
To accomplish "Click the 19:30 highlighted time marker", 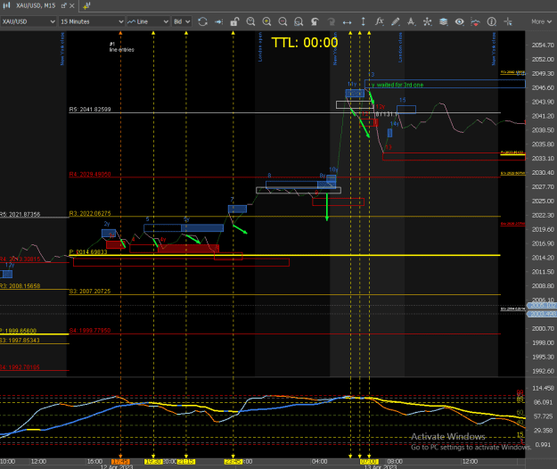I will (153, 462).
